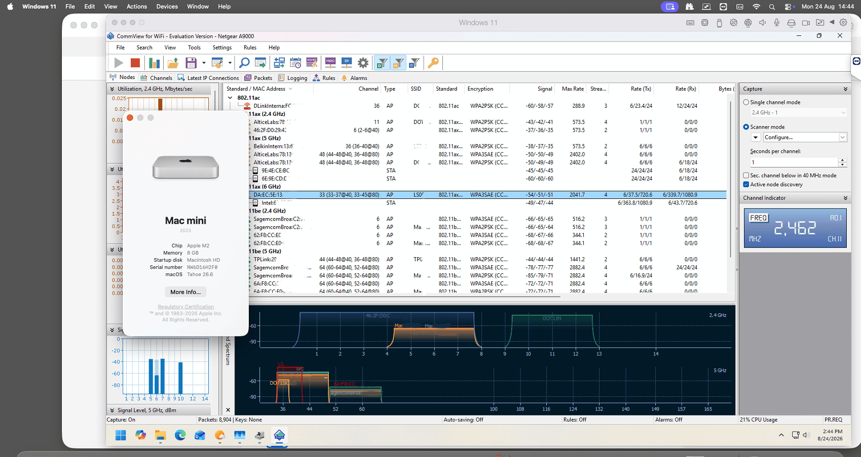Image resolution: width=861 pixels, height=457 pixels.
Task: Click More Info... in the Mac mini window
Action: 185,292
